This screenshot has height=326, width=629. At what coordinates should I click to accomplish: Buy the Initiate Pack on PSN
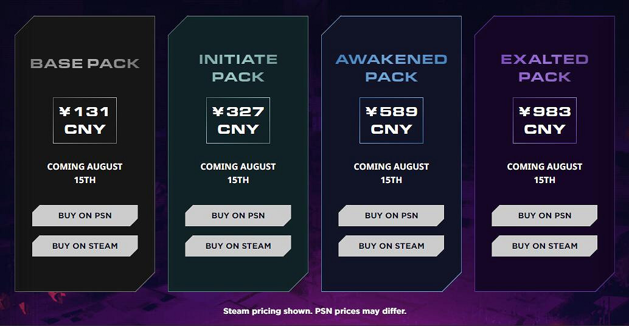[238, 215]
